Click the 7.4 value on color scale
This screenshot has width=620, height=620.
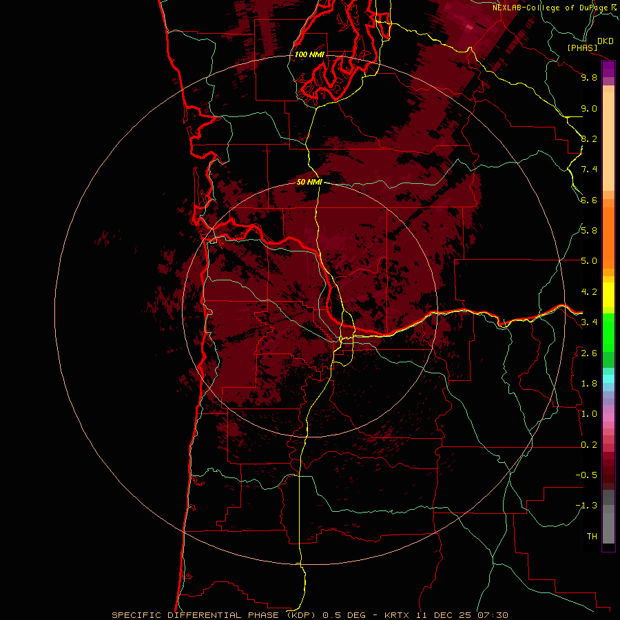click(x=589, y=169)
